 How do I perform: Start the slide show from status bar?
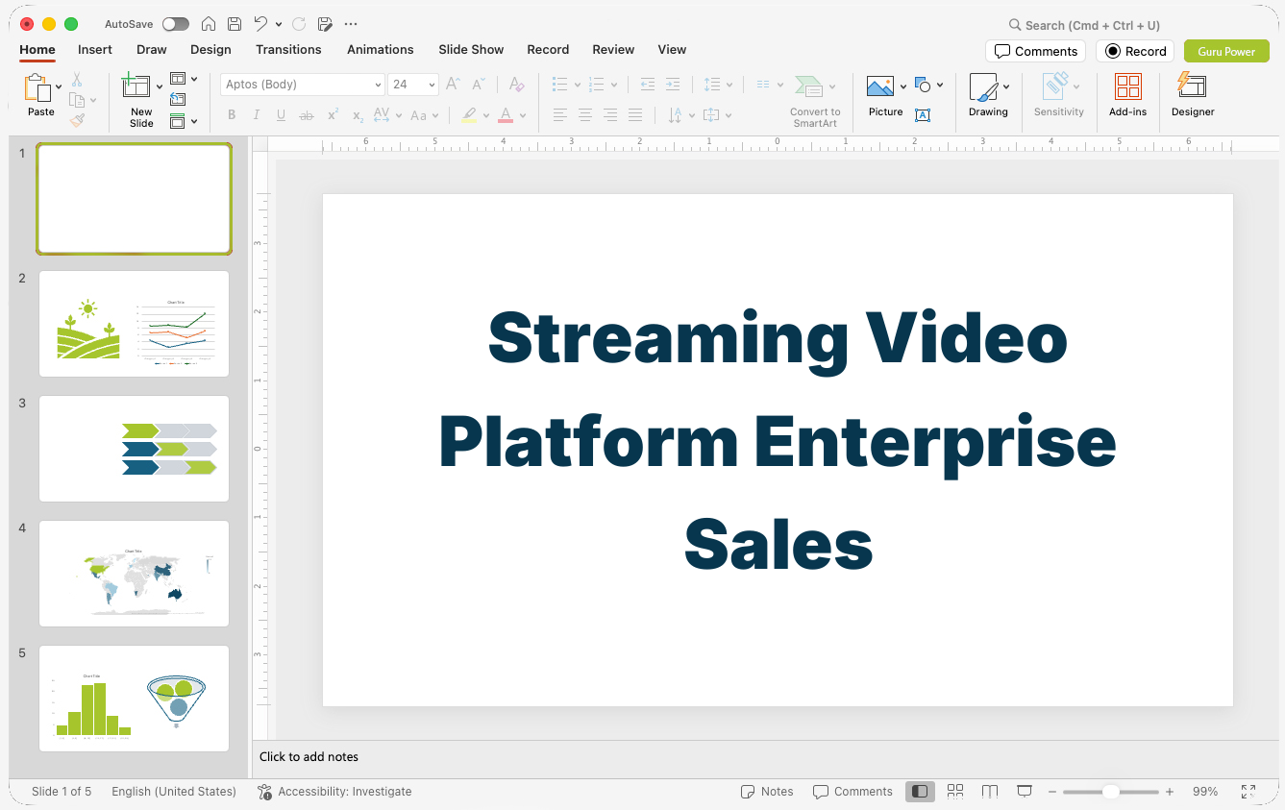(1025, 792)
